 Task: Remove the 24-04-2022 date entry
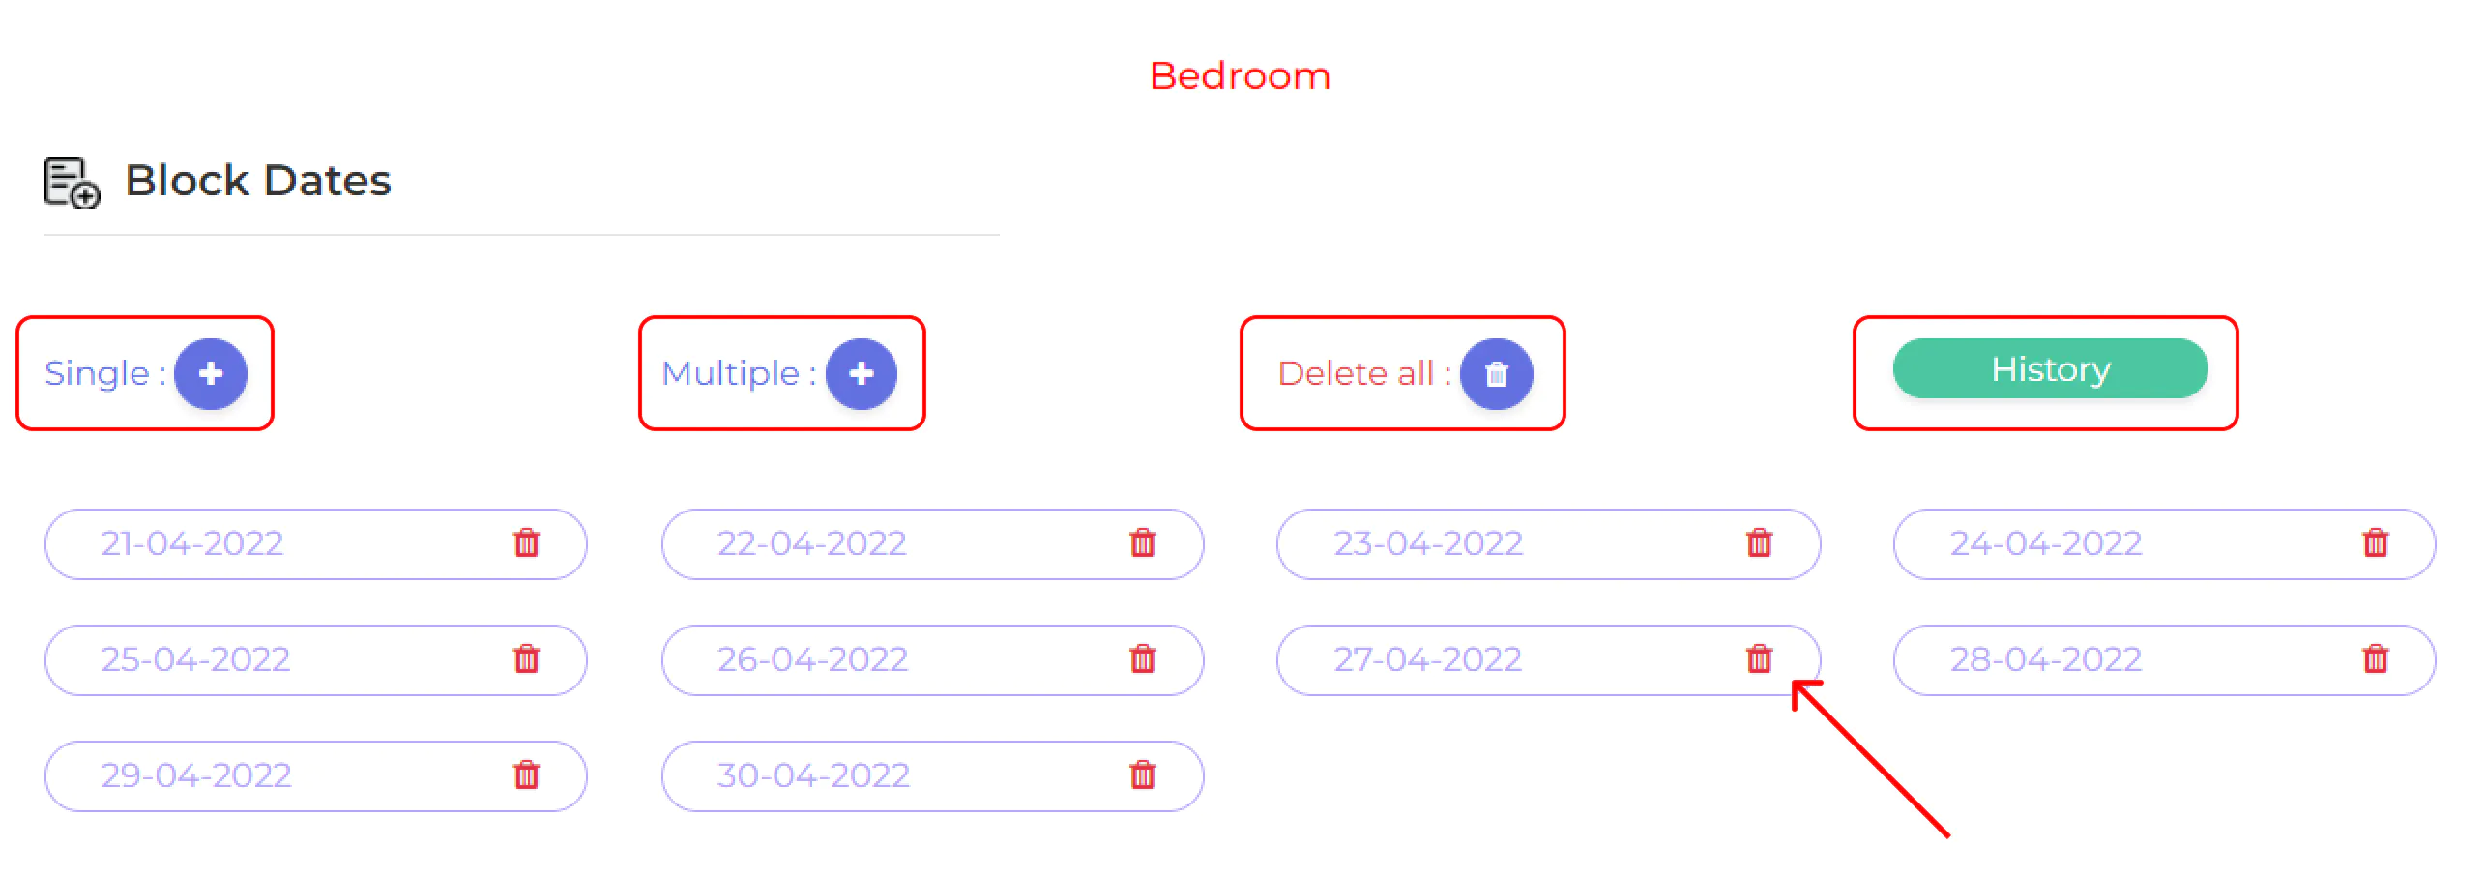coord(2375,543)
